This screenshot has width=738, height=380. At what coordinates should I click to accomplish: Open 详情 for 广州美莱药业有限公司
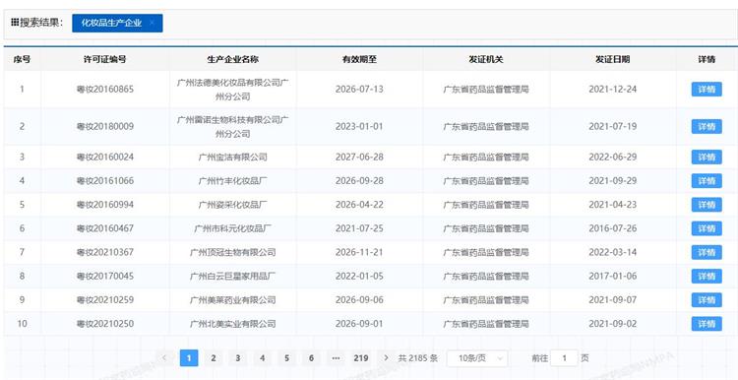(x=707, y=300)
